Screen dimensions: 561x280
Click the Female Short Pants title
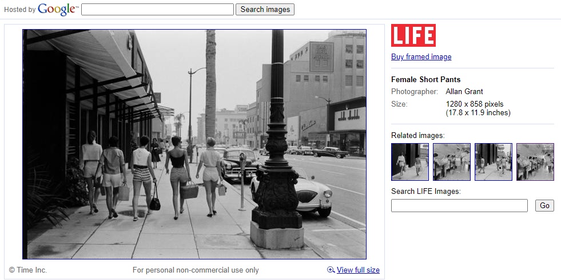point(425,80)
